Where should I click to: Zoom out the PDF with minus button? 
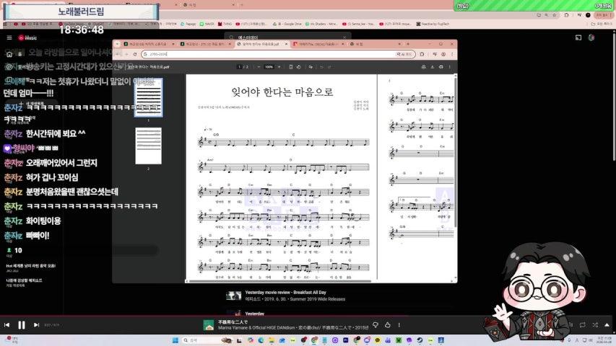click(259, 67)
